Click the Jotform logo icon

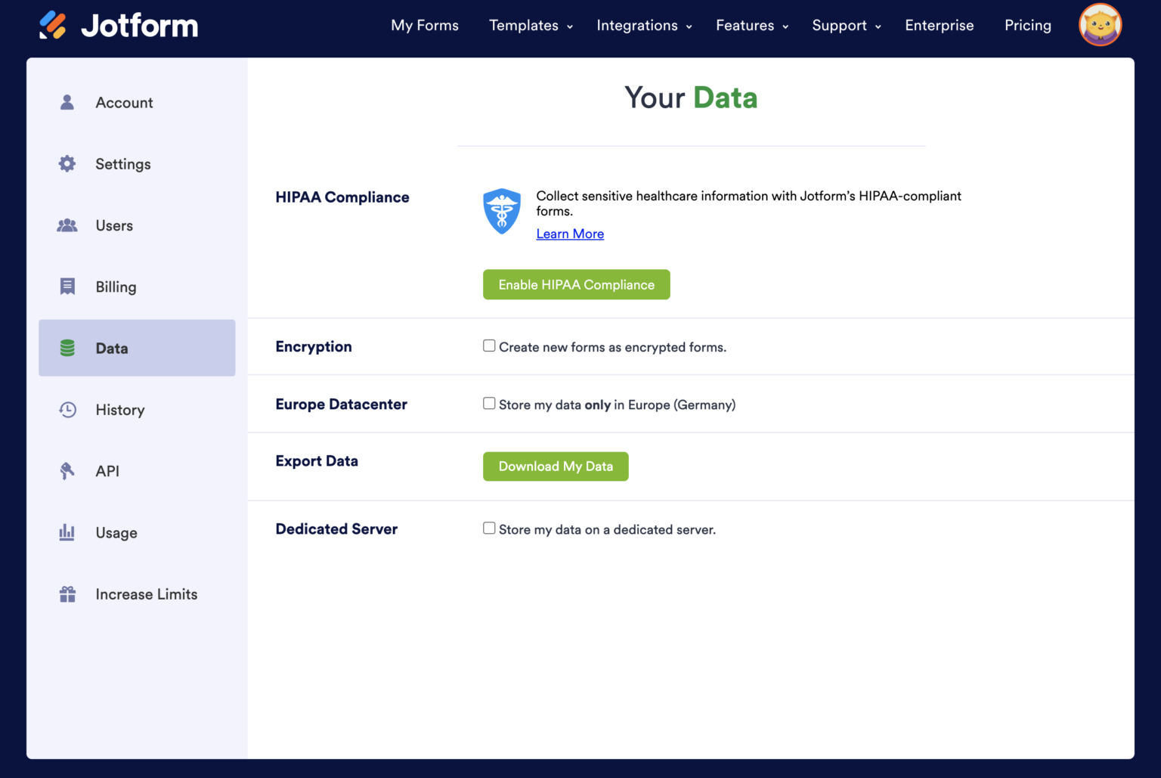[52, 24]
